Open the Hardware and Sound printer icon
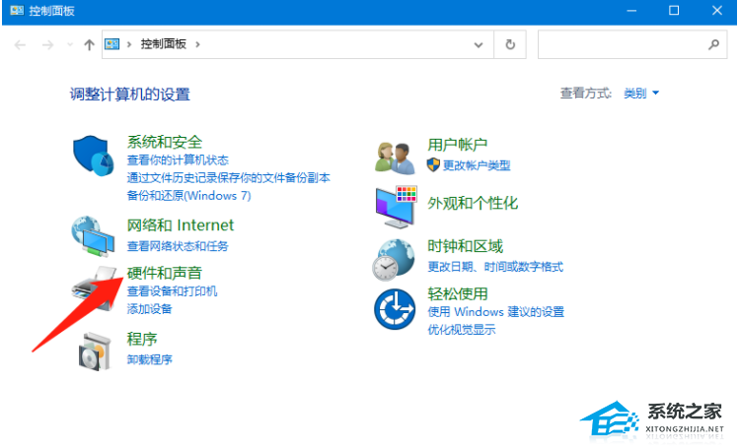 94,287
